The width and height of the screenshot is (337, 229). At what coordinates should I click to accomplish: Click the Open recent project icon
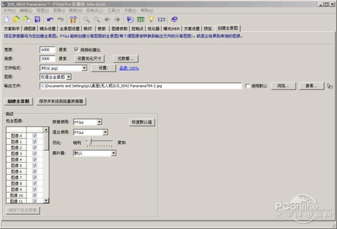(x=27, y=20)
